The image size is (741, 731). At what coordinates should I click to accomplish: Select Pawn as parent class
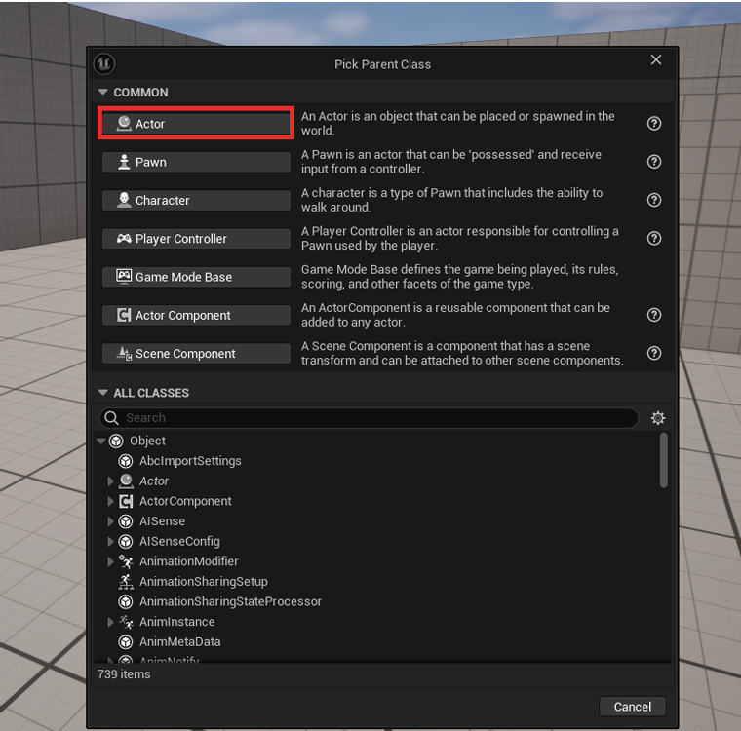[196, 162]
